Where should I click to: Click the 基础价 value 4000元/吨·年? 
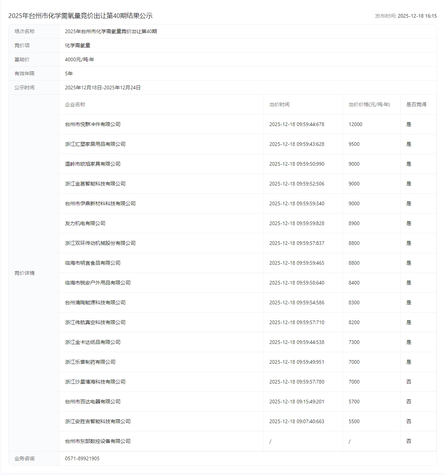click(79, 59)
